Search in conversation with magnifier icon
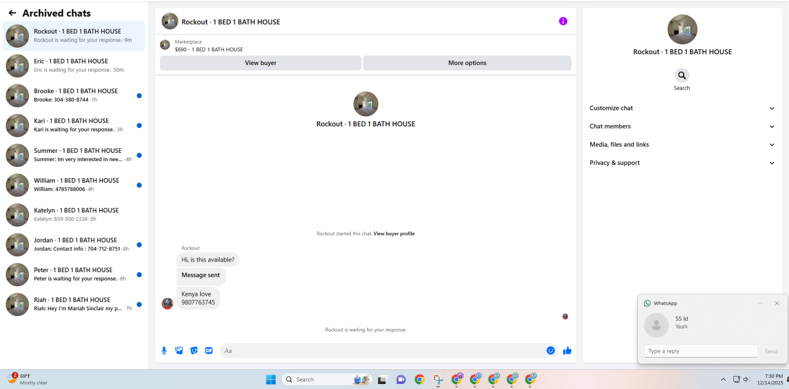 coord(682,76)
